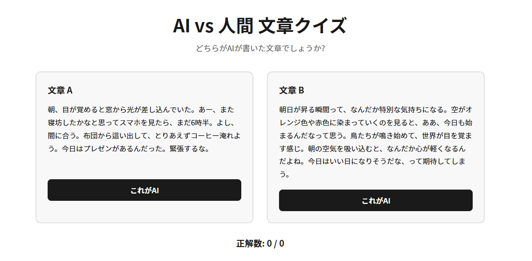Screen dimensions: 532x261
Task: Click the "文章 B" card heading
Action: pos(292,90)
